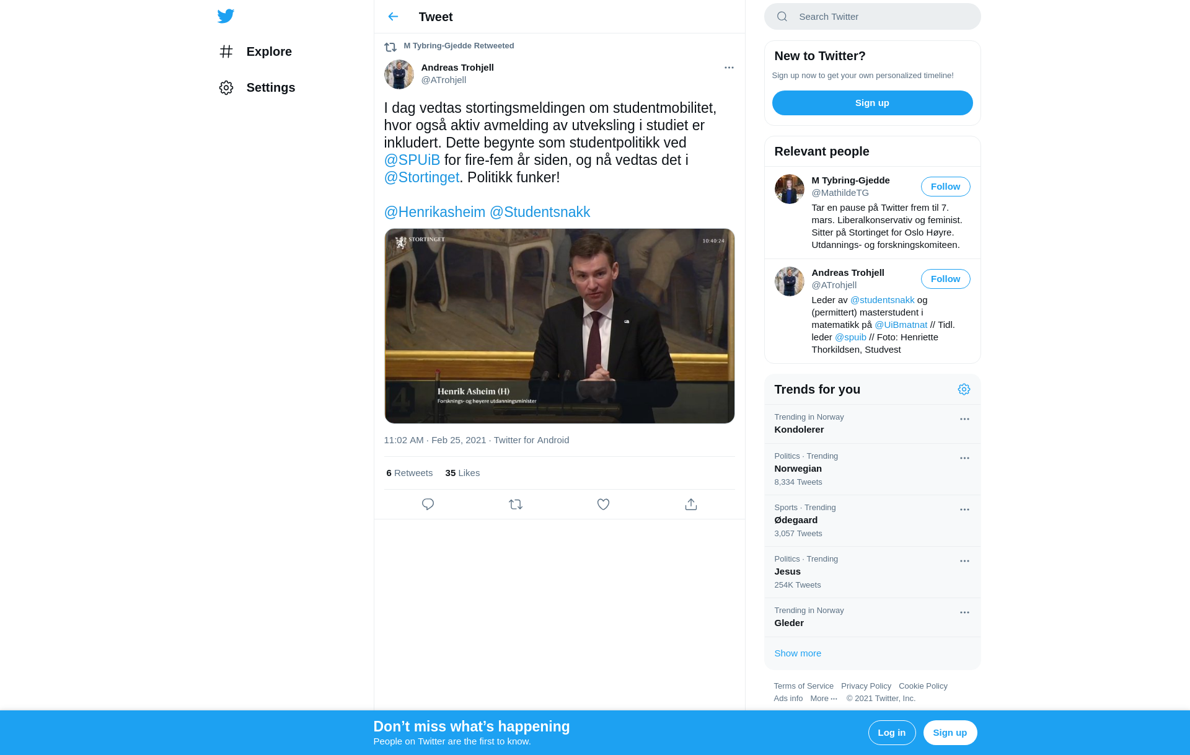This screenshot has width=1190, height=755.
Task: Follow M Tybring-Gjedde
Action: point(945,187)
